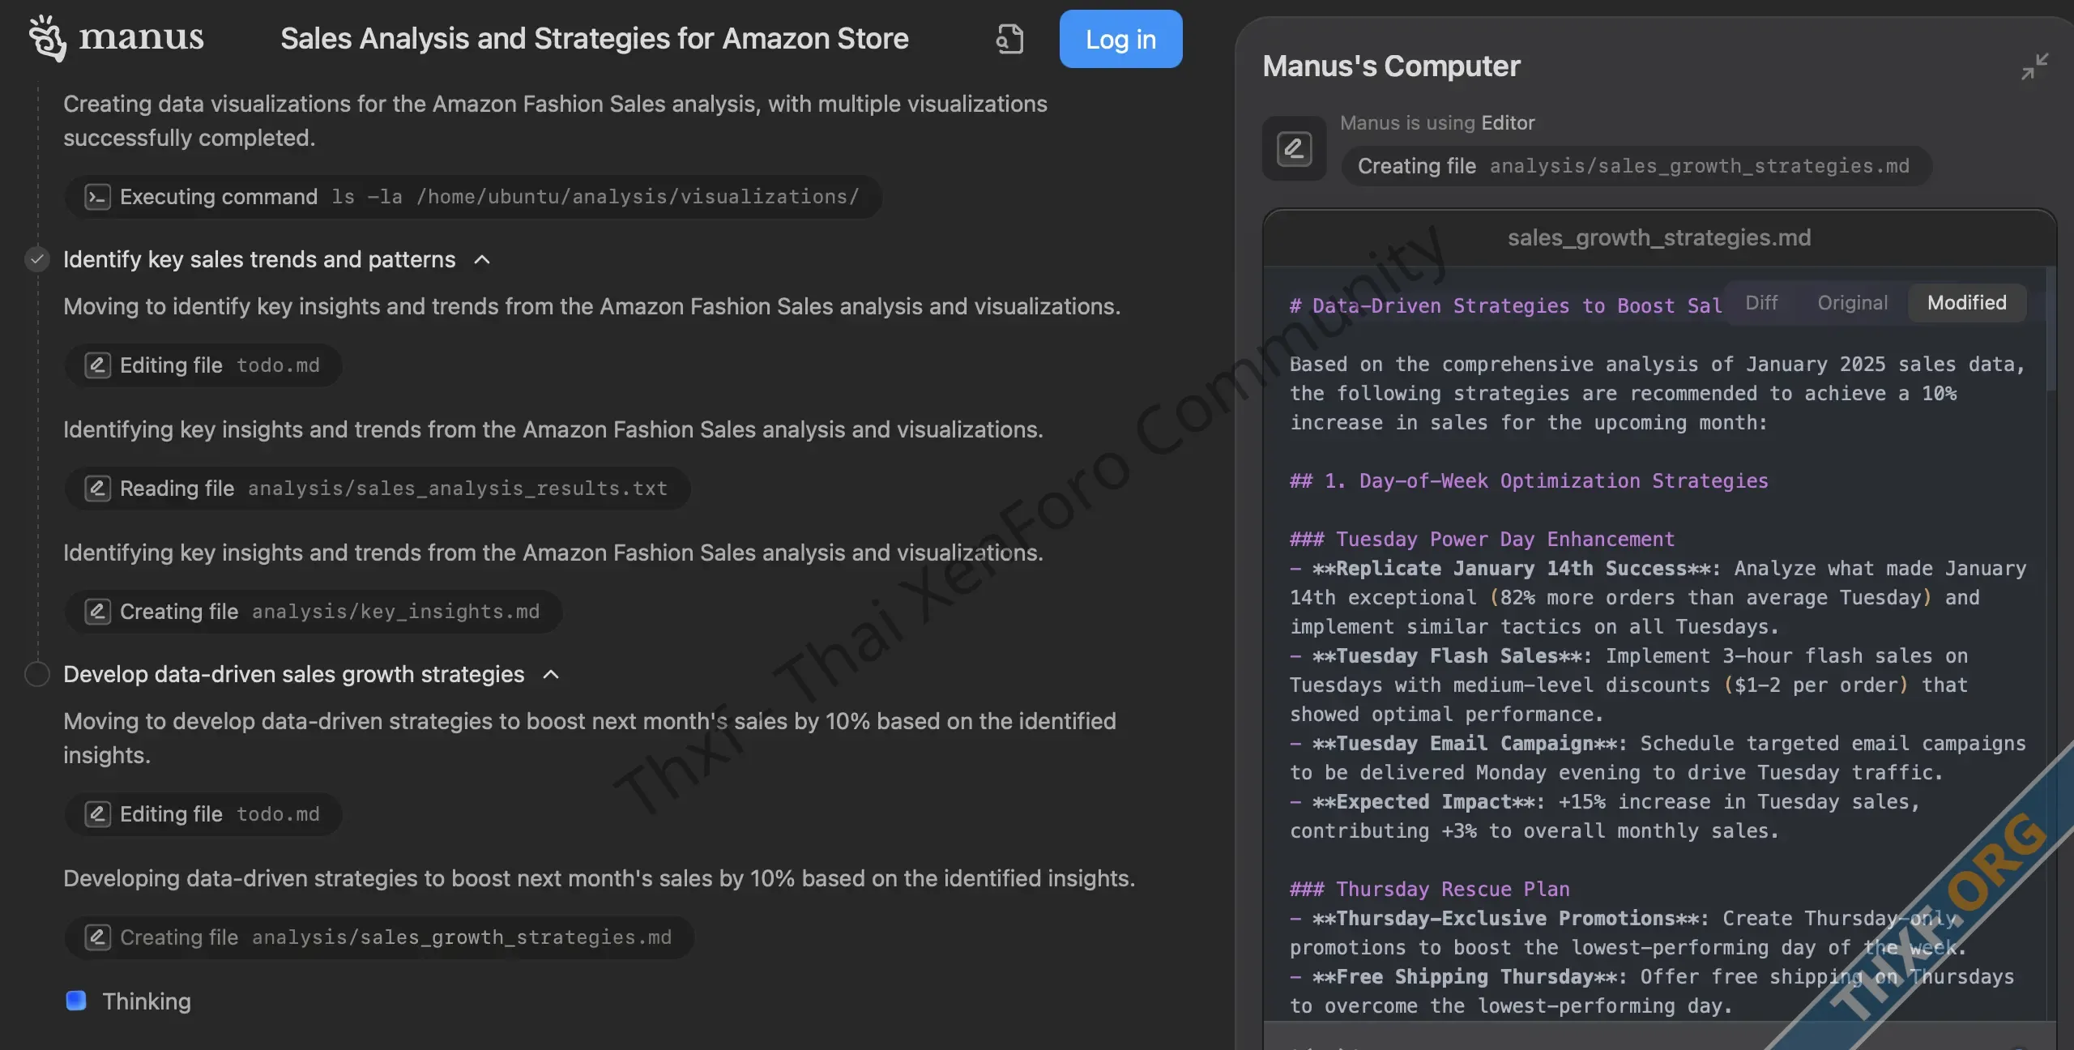This screenshot has width=2074, height=1050.
Task: Click the '### Thursday Rescue Plan' heading
Action: click(x=1430, y=890)
